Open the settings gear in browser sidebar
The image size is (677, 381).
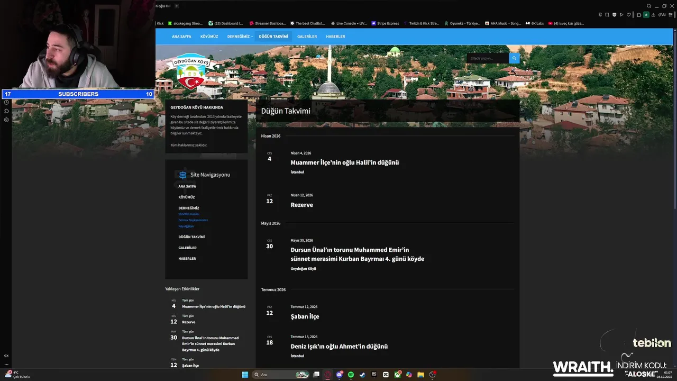point(6,120)
